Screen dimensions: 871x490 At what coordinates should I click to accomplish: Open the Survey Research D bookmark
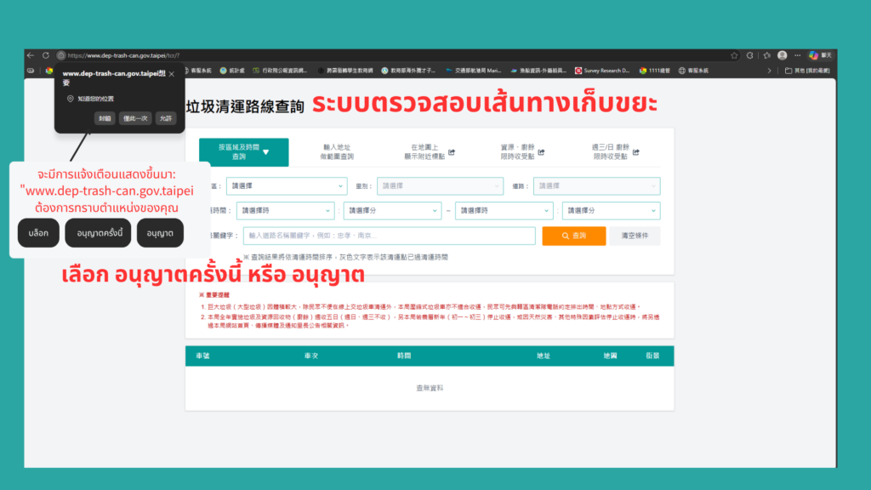click(602, 71)
